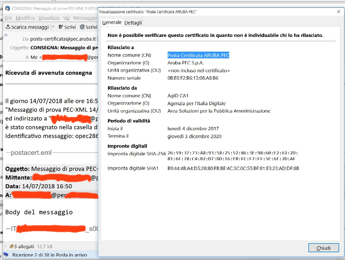The image size is (345, 260).
Task: Click the attachment paperclip icon
Action: pos(12,246)
